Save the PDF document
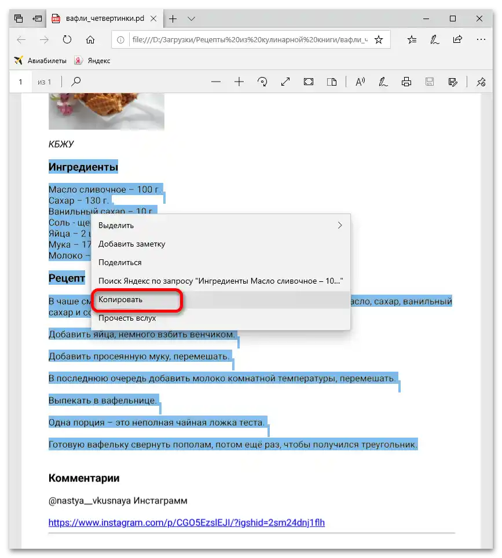Image resolution: width=502 pixels, height=558 pixels. pos(430,82)
